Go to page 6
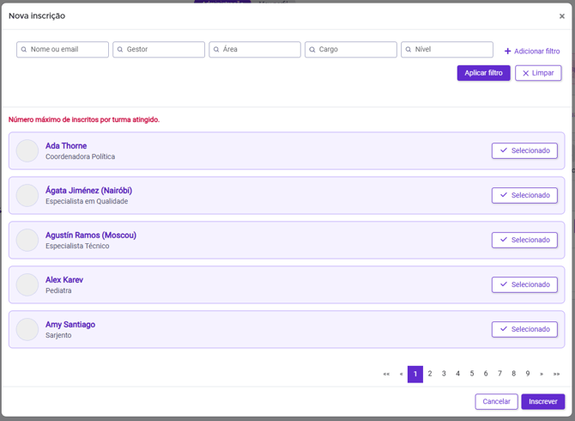Screen dimensions: 575x421 tap(486, 374)
